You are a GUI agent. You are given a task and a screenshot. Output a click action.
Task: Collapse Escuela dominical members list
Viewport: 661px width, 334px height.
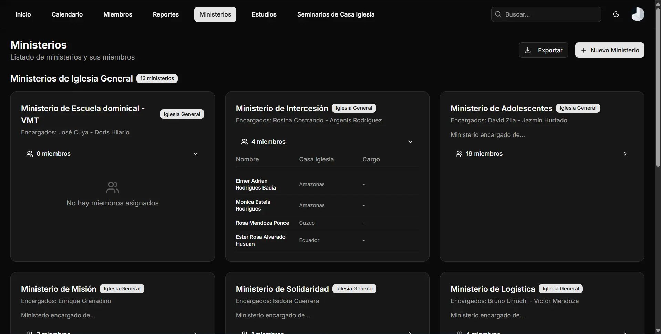196,154
